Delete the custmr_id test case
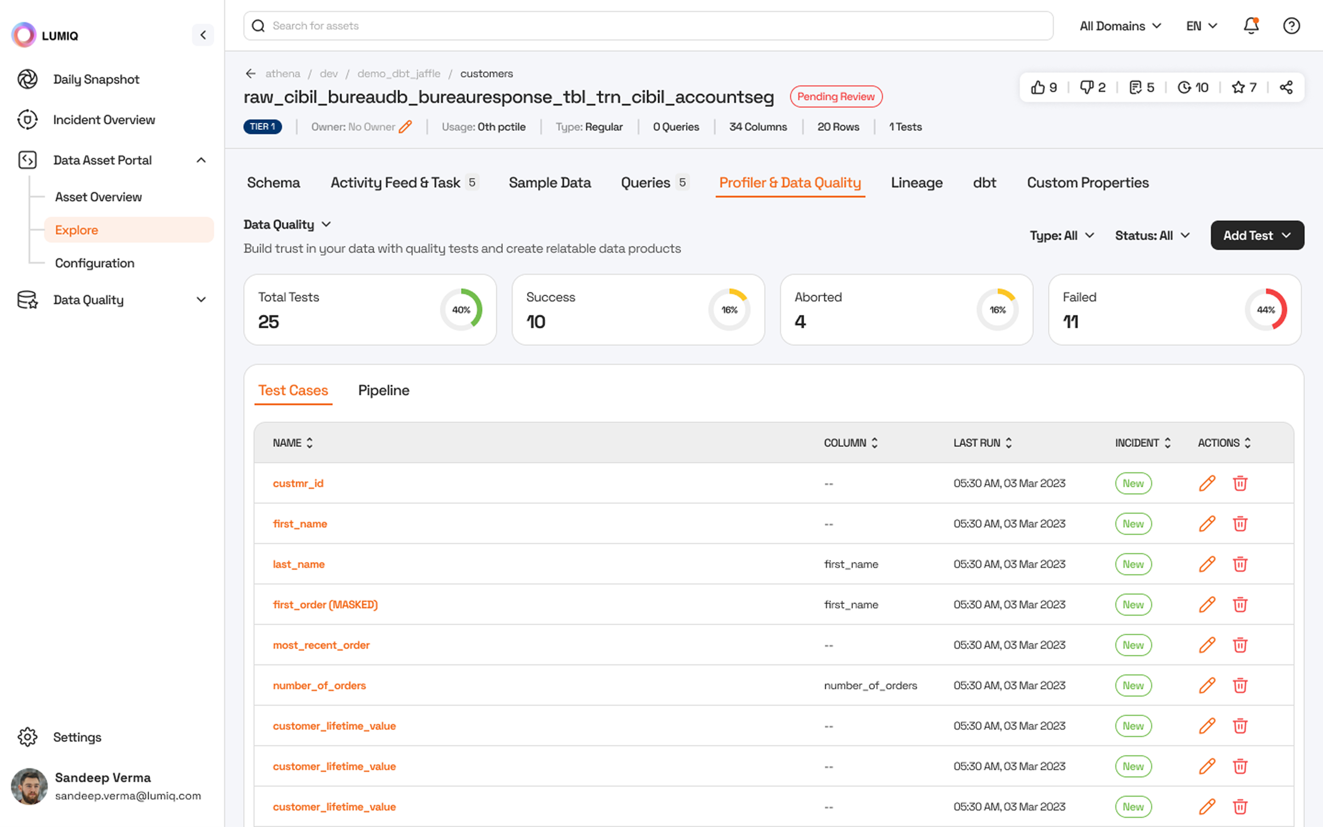 (1240, 483)
